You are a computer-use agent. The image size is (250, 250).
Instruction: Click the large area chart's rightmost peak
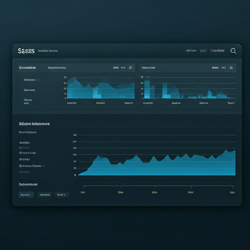point(226,150)
